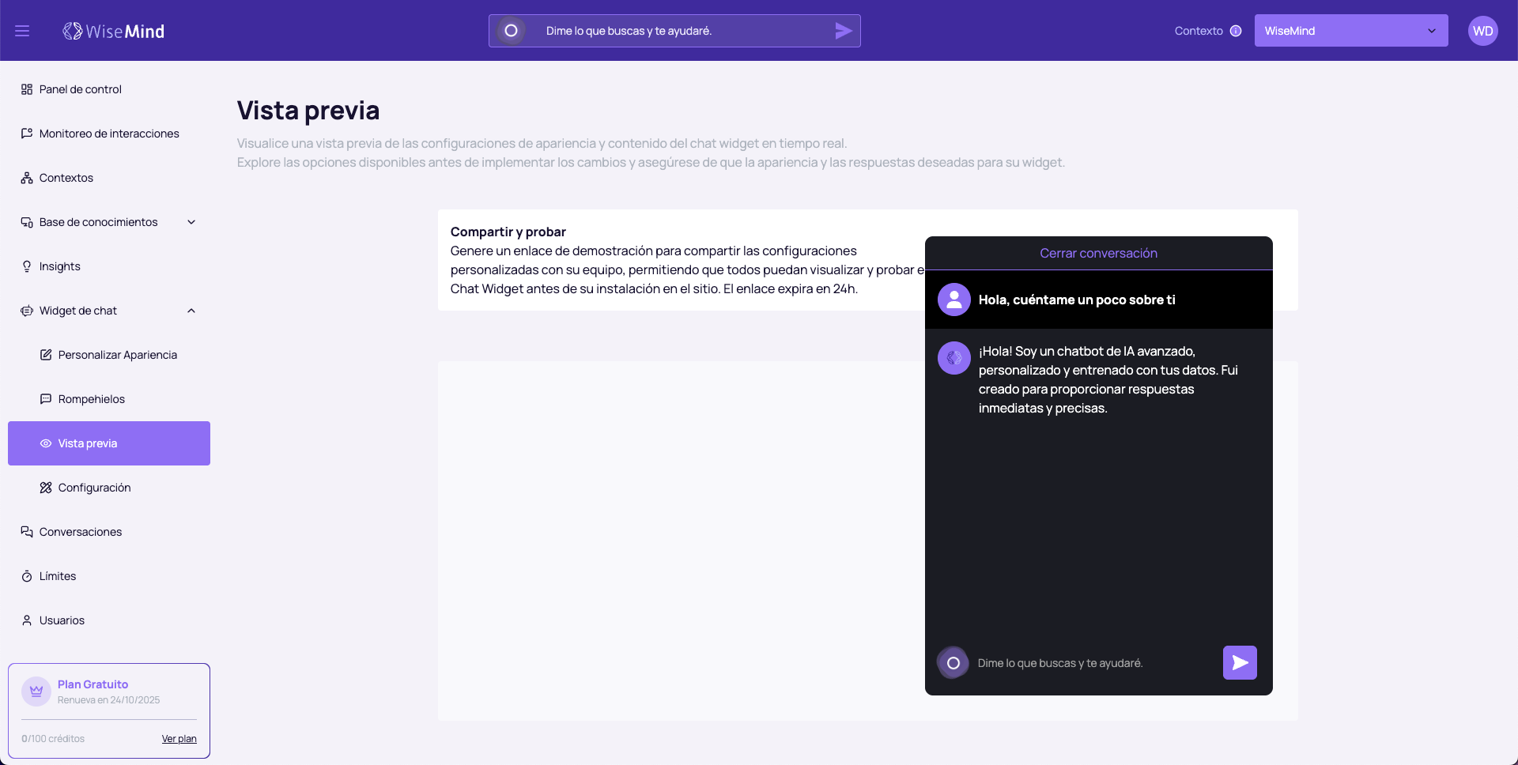Open Personalizar Apariencia page

pos(117,355)
